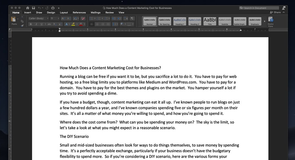Screen dimensions: 295x160
Task: Toggle Bold formatting
Action: (31, 24)
